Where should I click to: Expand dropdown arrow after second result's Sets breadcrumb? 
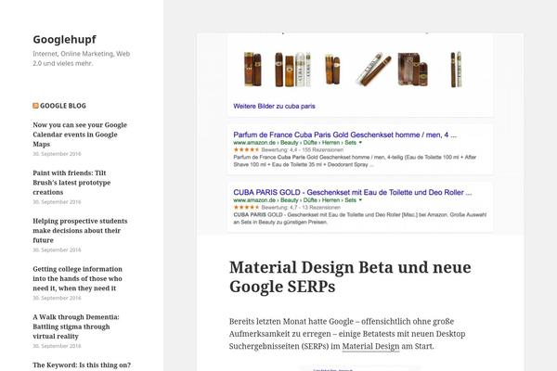pyautogui.click(x=360, y=198)
